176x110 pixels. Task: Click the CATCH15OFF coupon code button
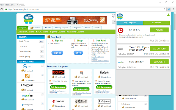click(159, 49)
